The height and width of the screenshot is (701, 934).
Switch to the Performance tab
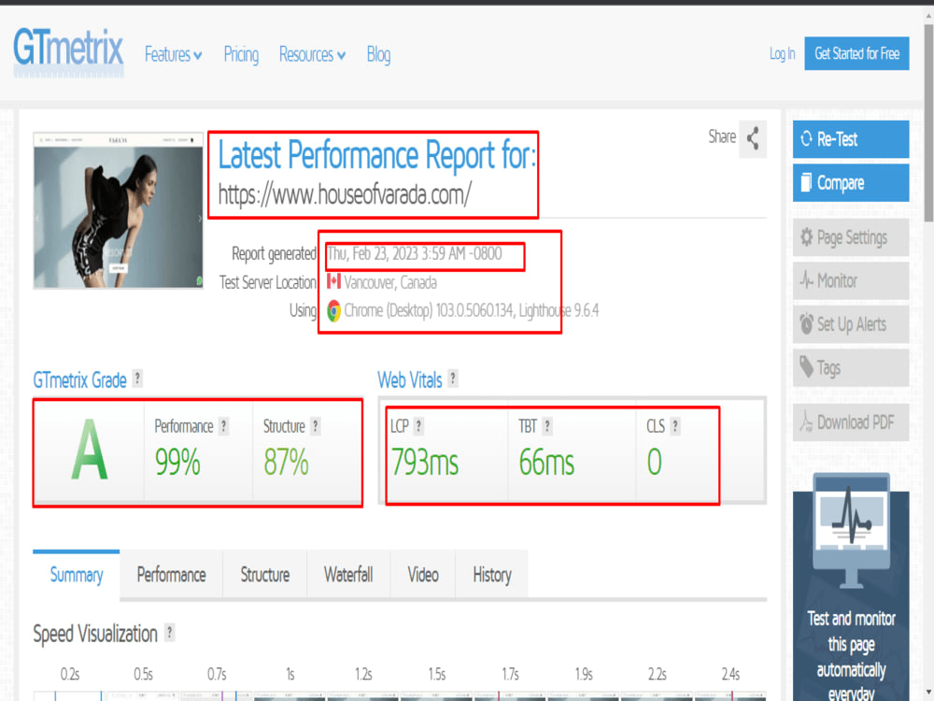pos(172,575)
